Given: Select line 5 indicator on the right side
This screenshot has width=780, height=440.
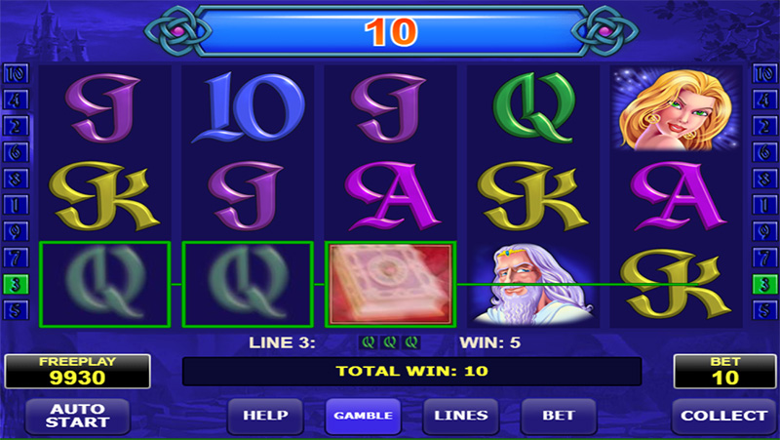Looking at the screenshot, I should pyautogui.click(x=764, y=310).
